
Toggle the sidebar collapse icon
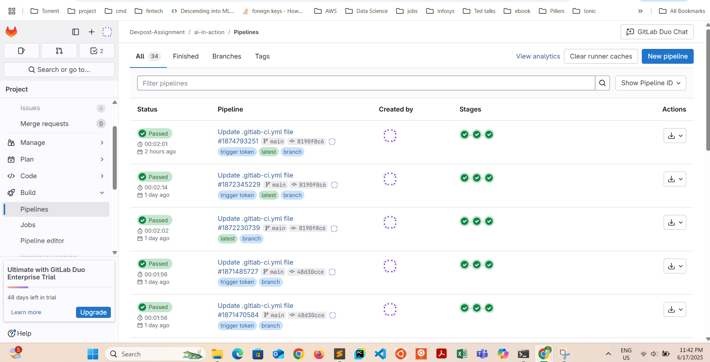click(x=76, y=32)
